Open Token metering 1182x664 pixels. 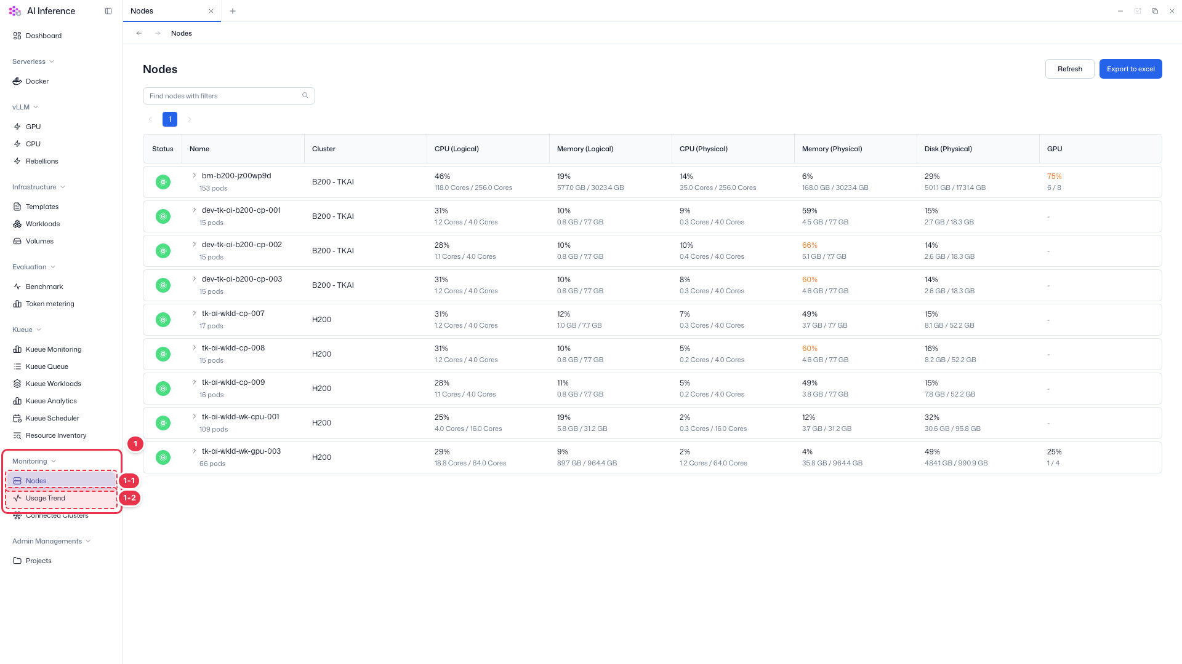pyautogui.click(x=50, y=304)
